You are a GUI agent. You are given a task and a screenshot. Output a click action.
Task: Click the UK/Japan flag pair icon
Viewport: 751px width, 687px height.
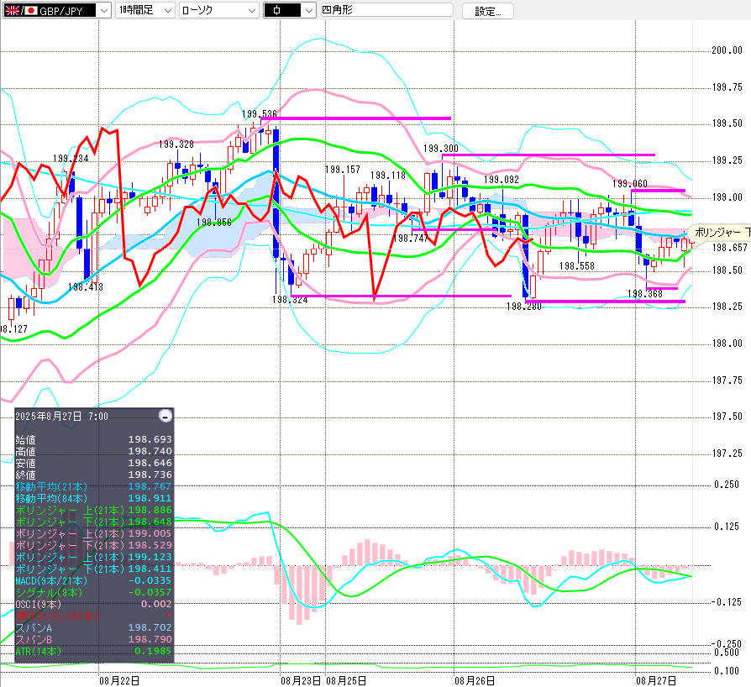pos(21,11)
